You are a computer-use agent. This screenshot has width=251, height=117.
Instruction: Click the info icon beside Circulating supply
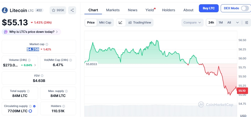click(x=30, y=106)
